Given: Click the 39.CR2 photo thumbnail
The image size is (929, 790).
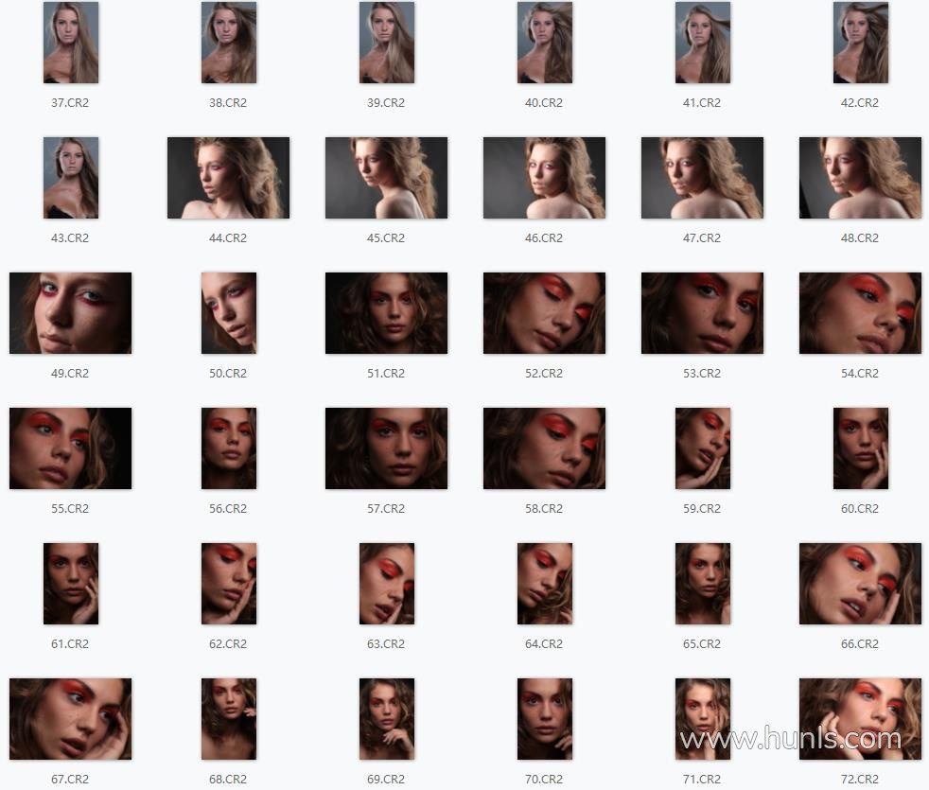Looking at the screenshot, I should pyautogui.click(x=387, y=43).
